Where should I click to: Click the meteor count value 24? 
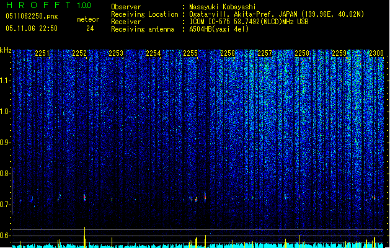click(x=90, y=29)
